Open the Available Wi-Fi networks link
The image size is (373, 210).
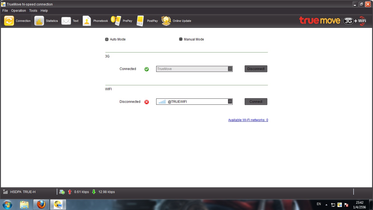(x=248, y=120)
